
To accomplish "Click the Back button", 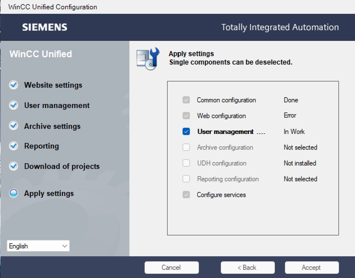I will pyautogui.click(x=248, y=268).
